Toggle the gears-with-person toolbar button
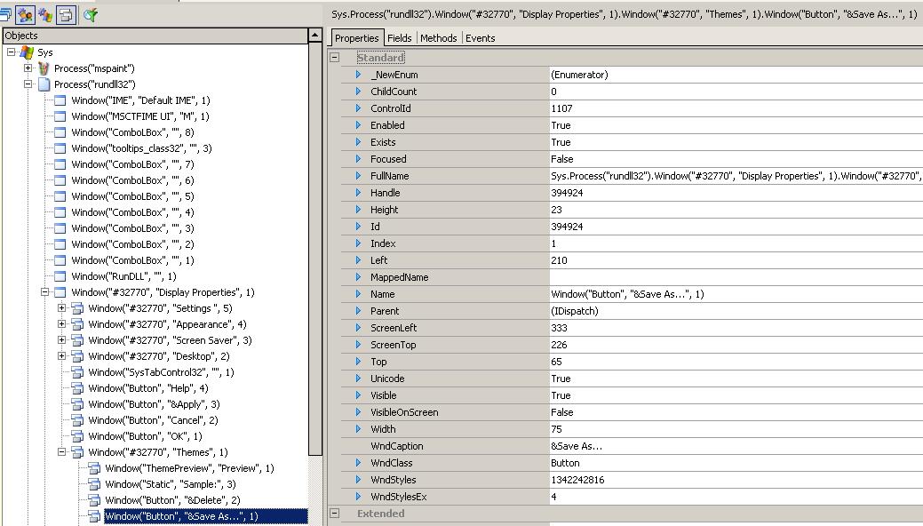Screen dimensions: 923x526 pyautogui.click(x=25, y=14)
